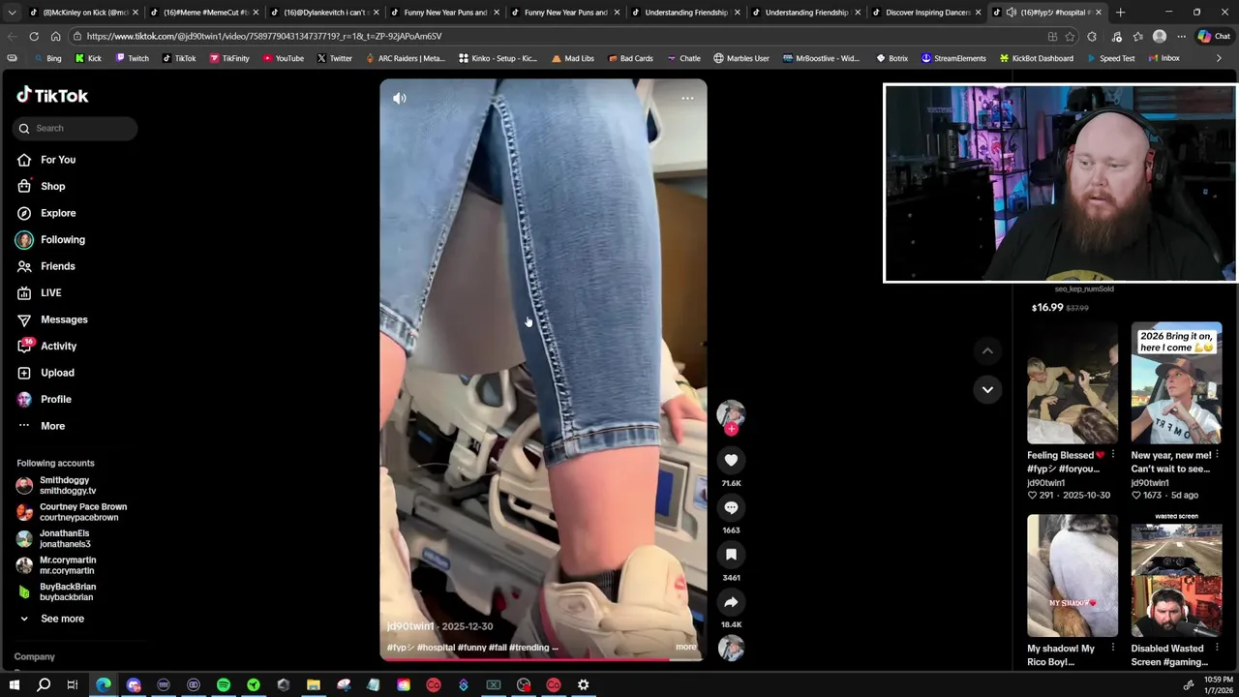Click the jd90twin1 username on video
1239x697 pixels.
coord(410,626)
